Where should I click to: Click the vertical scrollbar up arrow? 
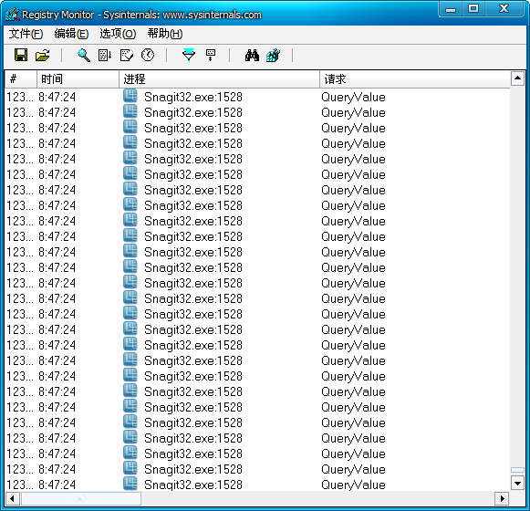(517, 78)
